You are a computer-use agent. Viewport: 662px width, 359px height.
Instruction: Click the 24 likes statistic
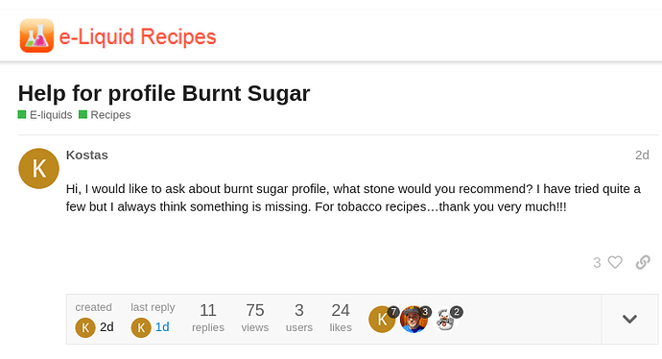tap(341, 317)
